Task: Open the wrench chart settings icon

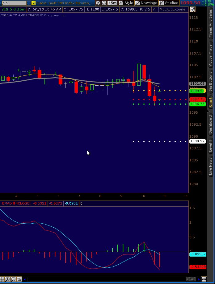Action: (x=104, y=3)
